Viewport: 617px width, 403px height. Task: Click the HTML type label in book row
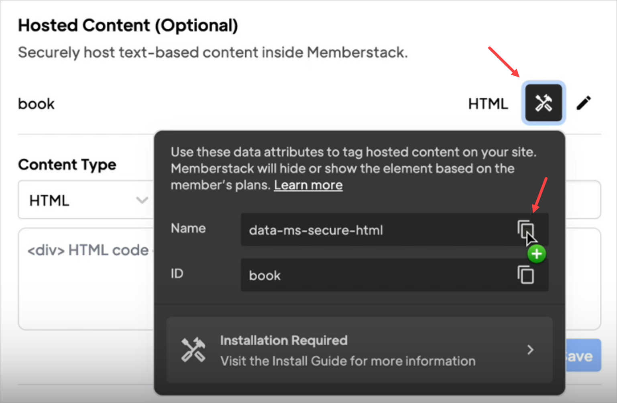488,104
